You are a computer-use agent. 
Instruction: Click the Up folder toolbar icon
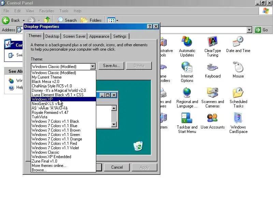47,20
